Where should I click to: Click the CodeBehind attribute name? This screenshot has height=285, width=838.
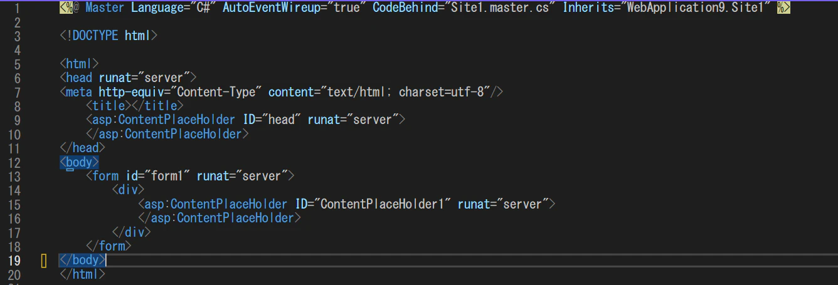tap(405, 8)
